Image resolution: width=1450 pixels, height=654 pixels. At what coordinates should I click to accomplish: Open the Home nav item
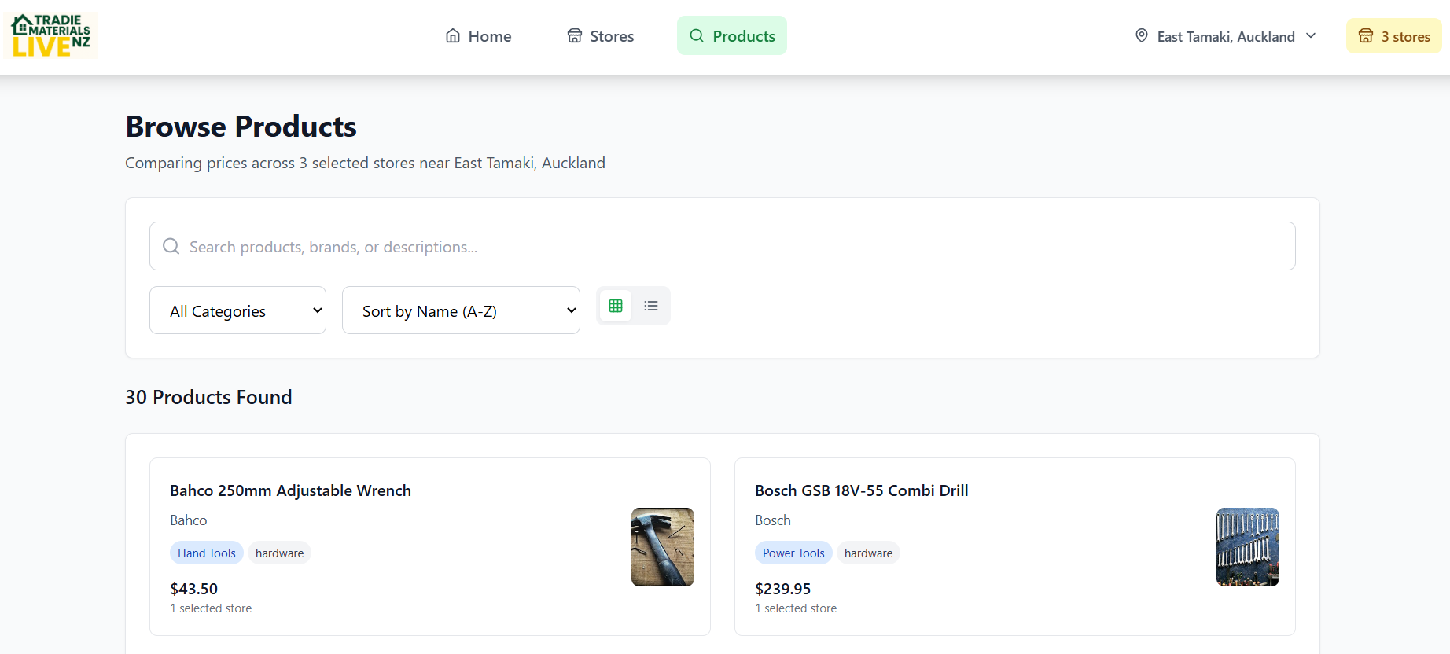click(478, 36)
